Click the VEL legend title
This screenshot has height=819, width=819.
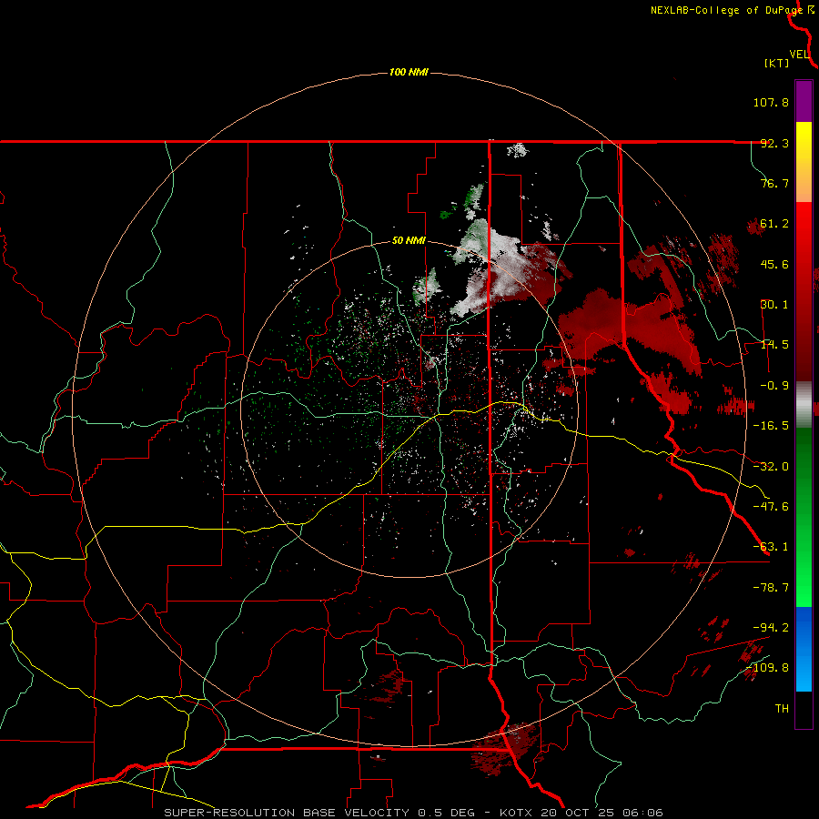[799, 55]
